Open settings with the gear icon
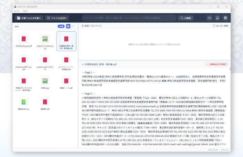Viewport: 243px width, 157px height. coord(225,18)
